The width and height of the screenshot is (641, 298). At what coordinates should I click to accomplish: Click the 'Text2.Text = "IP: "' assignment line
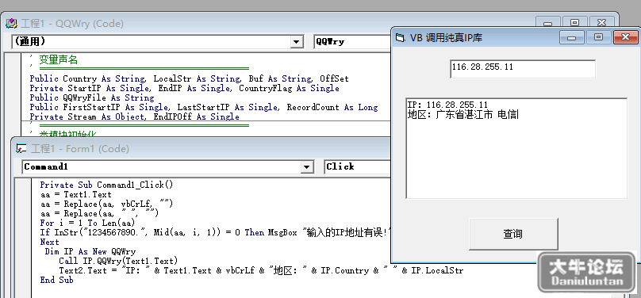click(261, 270)
